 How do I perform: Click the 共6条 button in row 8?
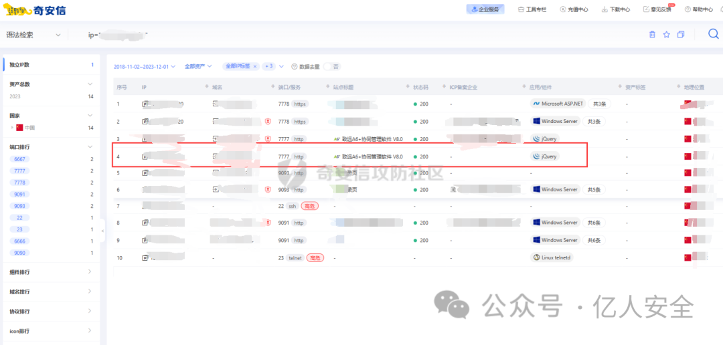593,223
